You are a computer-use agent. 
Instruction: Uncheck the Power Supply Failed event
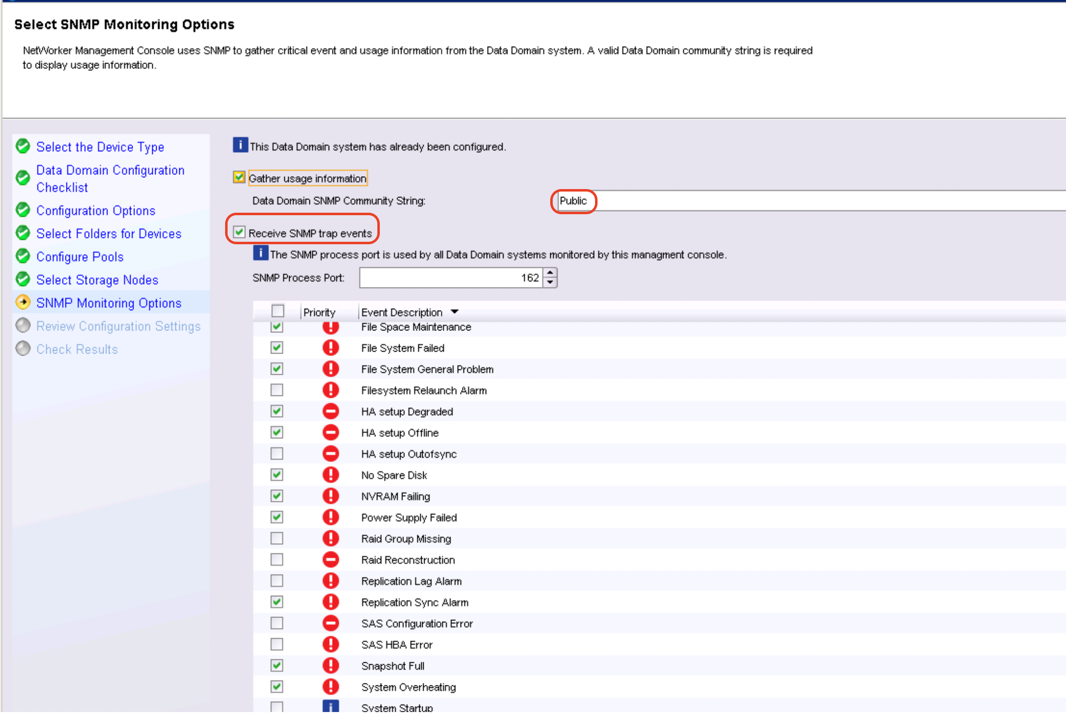pyautogui.click(x=277, y=517)
